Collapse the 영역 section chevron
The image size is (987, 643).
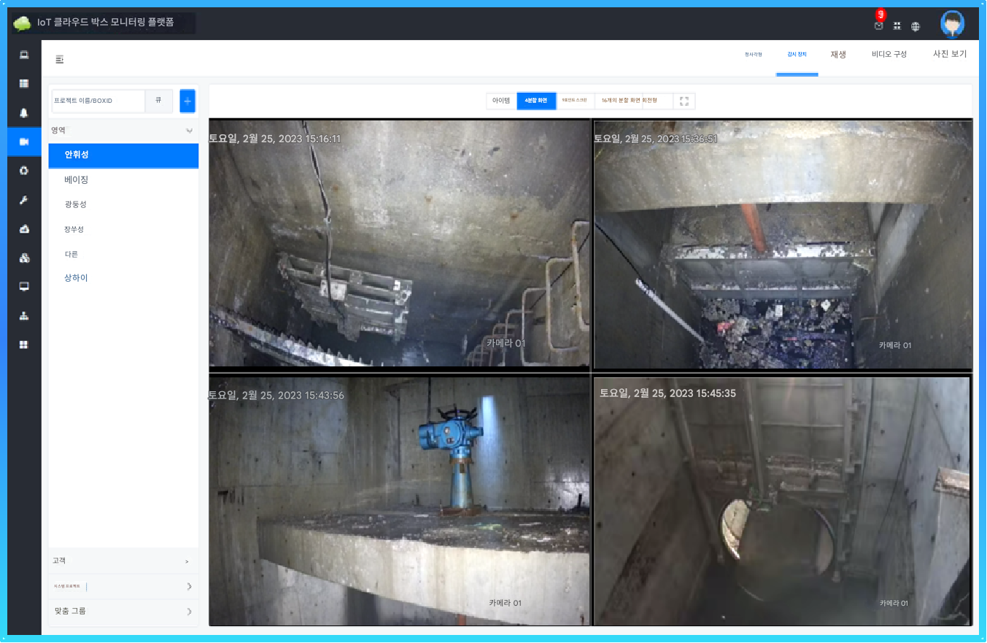(189, 131)
